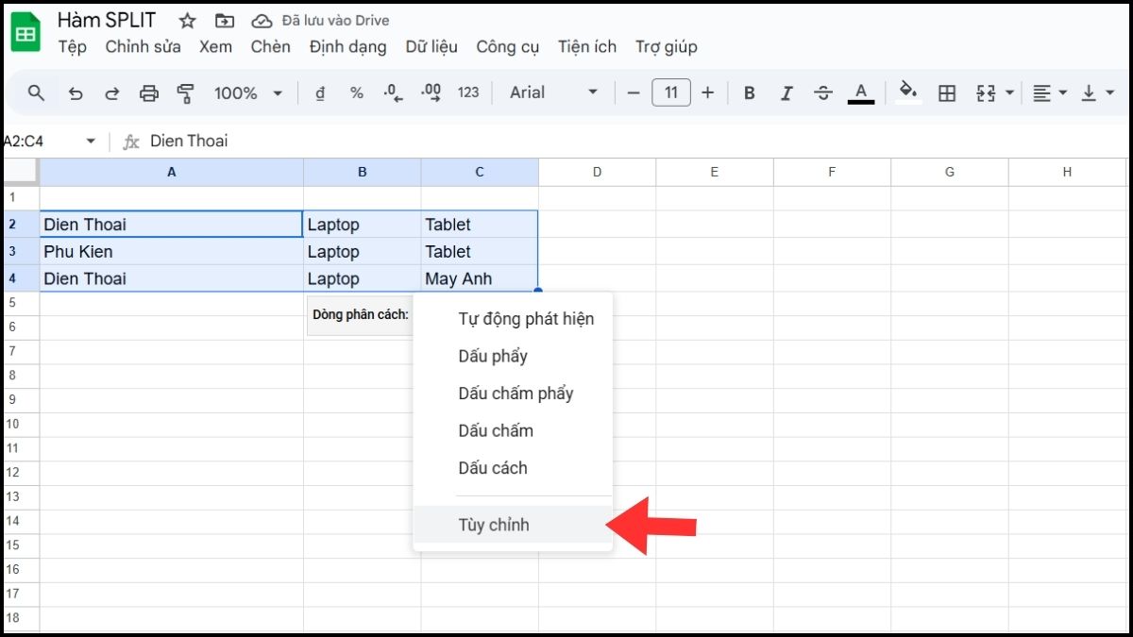Screen dimensions: 1133x637
Task: Choose 'Tự động phát hiện' detection option
Action: [526, 319]
